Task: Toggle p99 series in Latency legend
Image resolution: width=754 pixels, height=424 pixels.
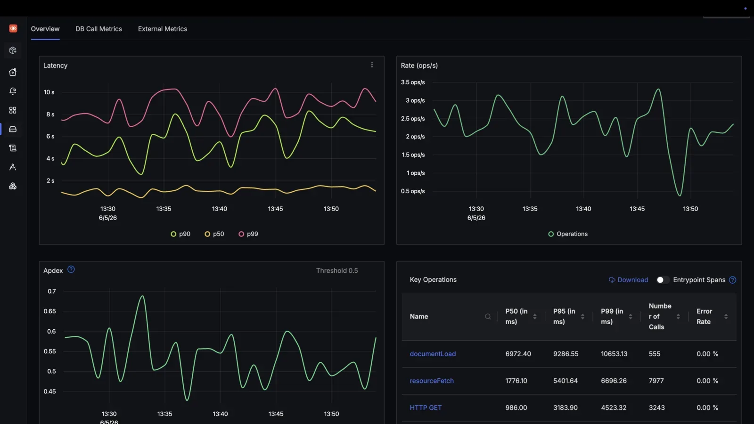Action: coord(248,234)
